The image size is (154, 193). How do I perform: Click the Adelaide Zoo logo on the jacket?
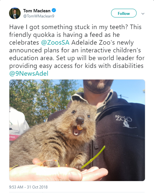point(124,122)
